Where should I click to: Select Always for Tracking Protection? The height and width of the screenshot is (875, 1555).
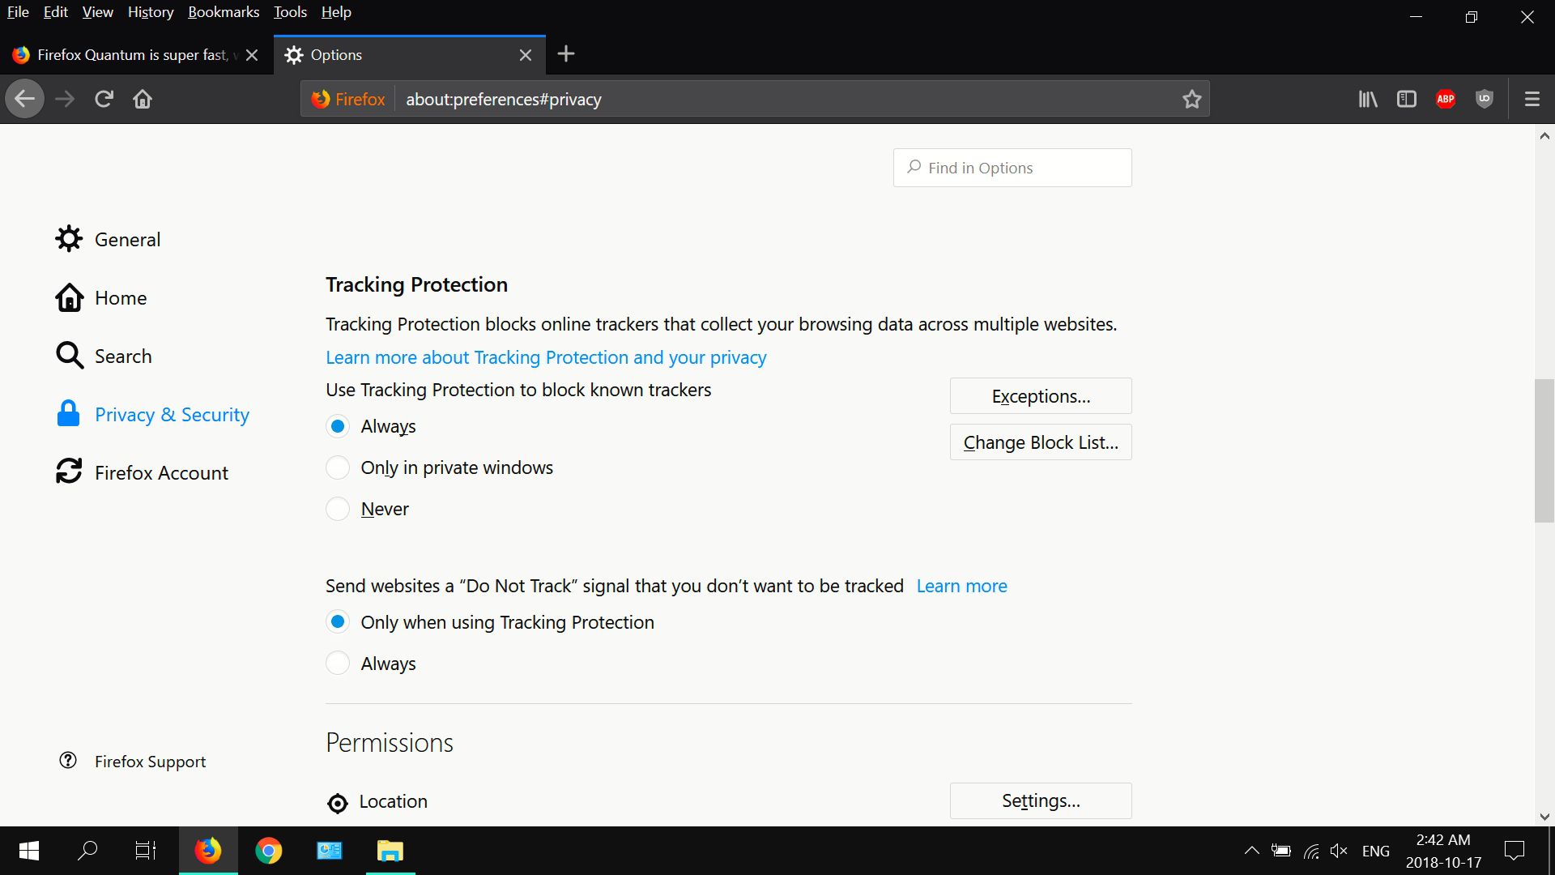(338, 426)
